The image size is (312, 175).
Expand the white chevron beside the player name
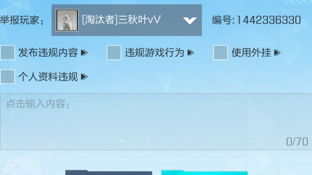(x=190, y=21)
